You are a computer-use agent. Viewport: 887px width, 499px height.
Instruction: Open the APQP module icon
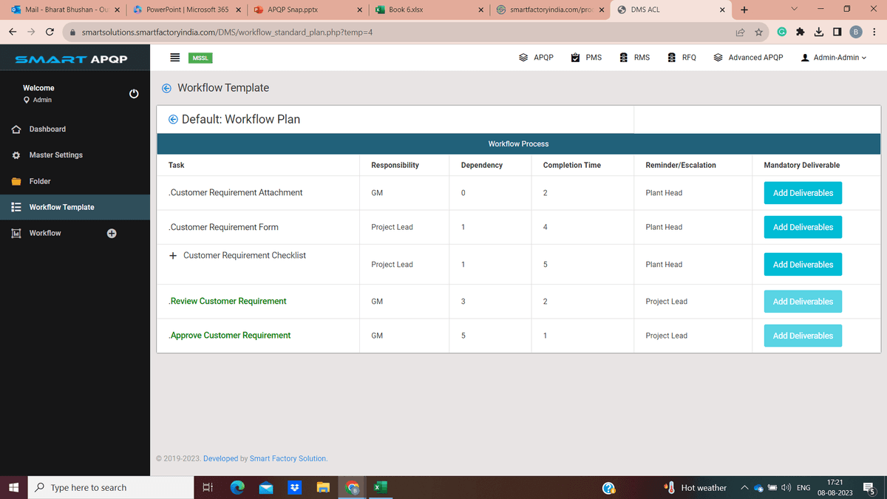coord(524,57)
